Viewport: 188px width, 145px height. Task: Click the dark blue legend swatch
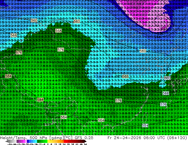[x=28, y=141]
